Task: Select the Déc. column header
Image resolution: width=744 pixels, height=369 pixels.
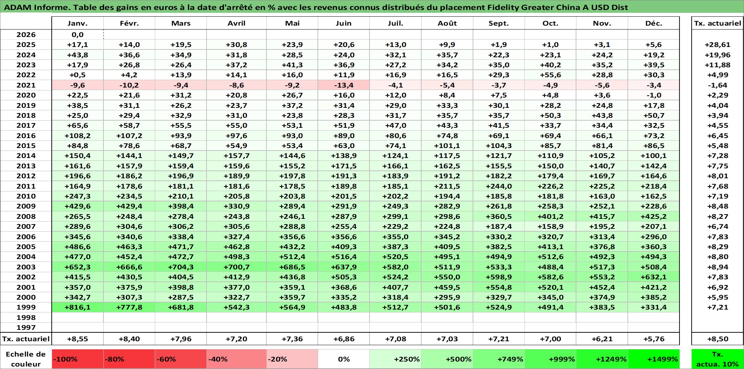Action: (x=653, y=23)
